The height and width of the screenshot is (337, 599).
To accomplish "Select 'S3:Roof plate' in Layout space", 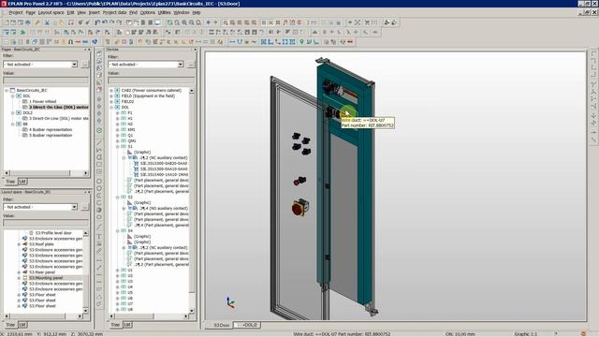I will 41,244.
